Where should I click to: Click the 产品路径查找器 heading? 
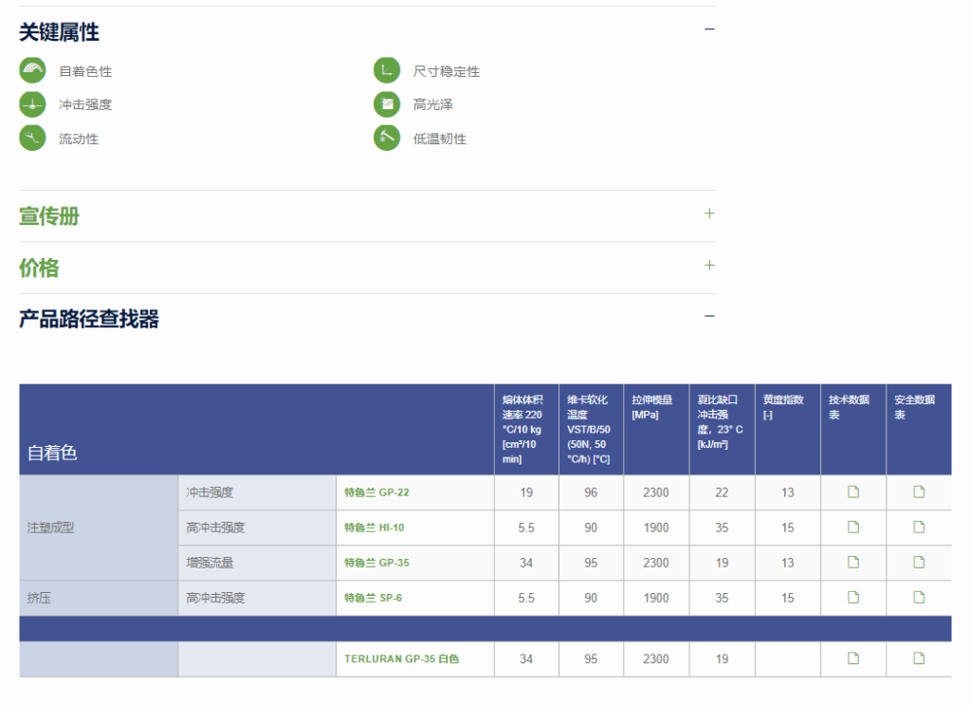[x=88, y=319]
